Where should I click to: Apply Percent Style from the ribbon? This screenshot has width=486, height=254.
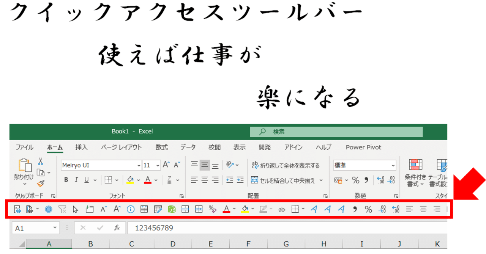point(356,180)
